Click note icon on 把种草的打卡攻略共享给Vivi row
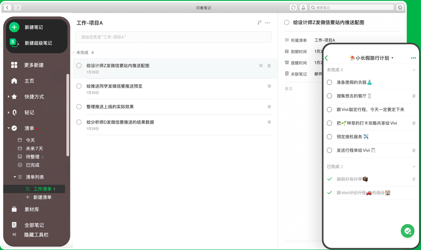Viewport: 421px width, 250px height. 414,123
